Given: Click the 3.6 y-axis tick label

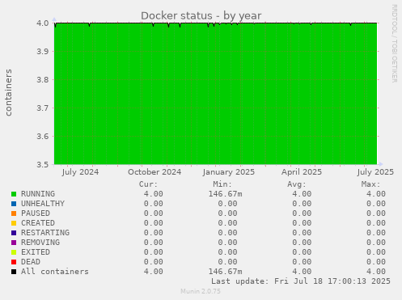Looking at the screenshot, I should (43, 136).
